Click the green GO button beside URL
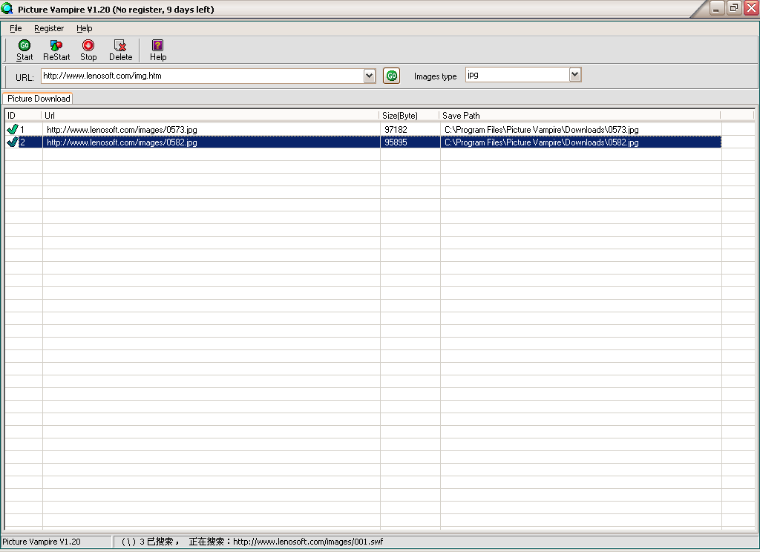The height and width of the screenshot is (552, 760). click(x=392, y=76)
